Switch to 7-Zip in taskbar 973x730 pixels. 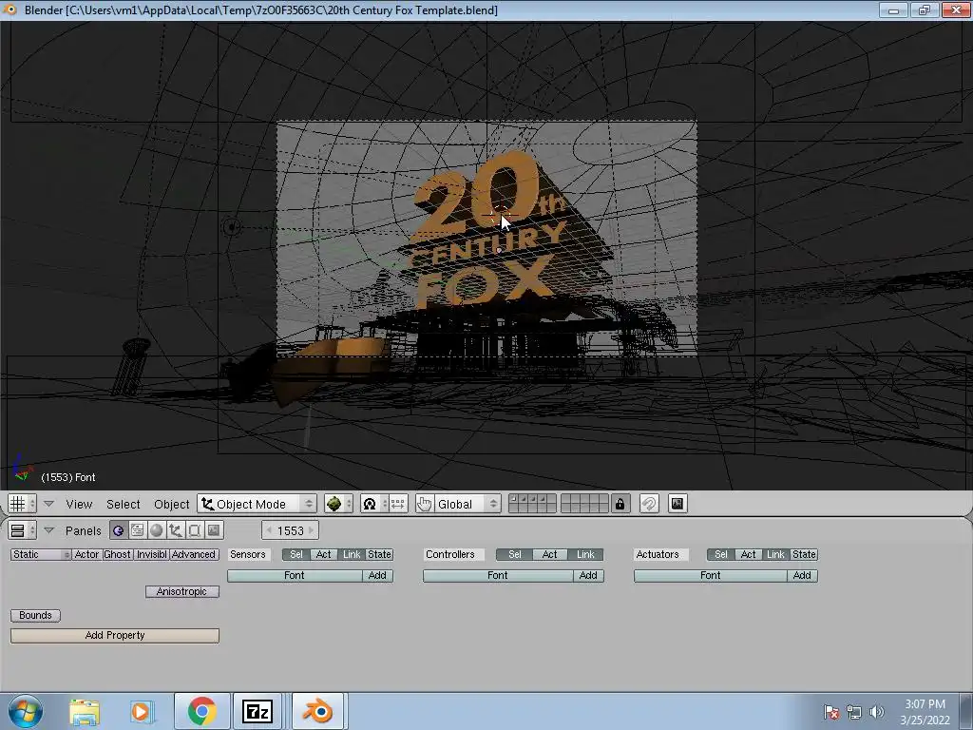point(258,711)
